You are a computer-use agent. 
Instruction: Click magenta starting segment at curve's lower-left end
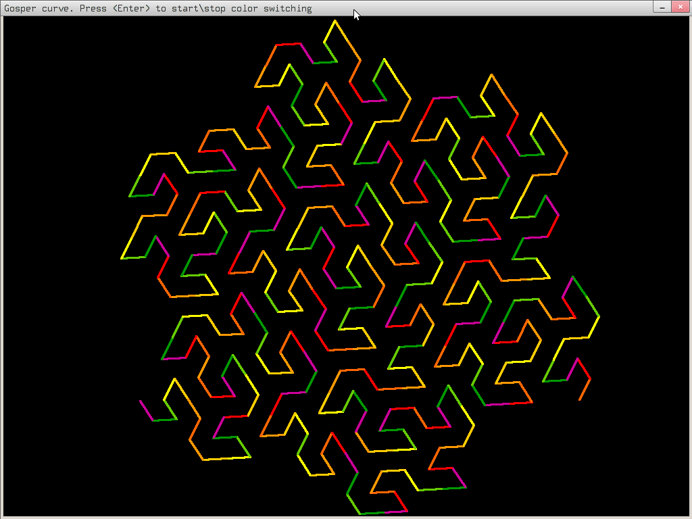point(146,410)
